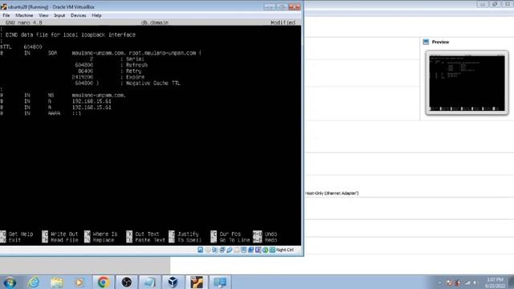Click the network adapter status icon
This screenshot has width=514, height=289.
(222, 250)
